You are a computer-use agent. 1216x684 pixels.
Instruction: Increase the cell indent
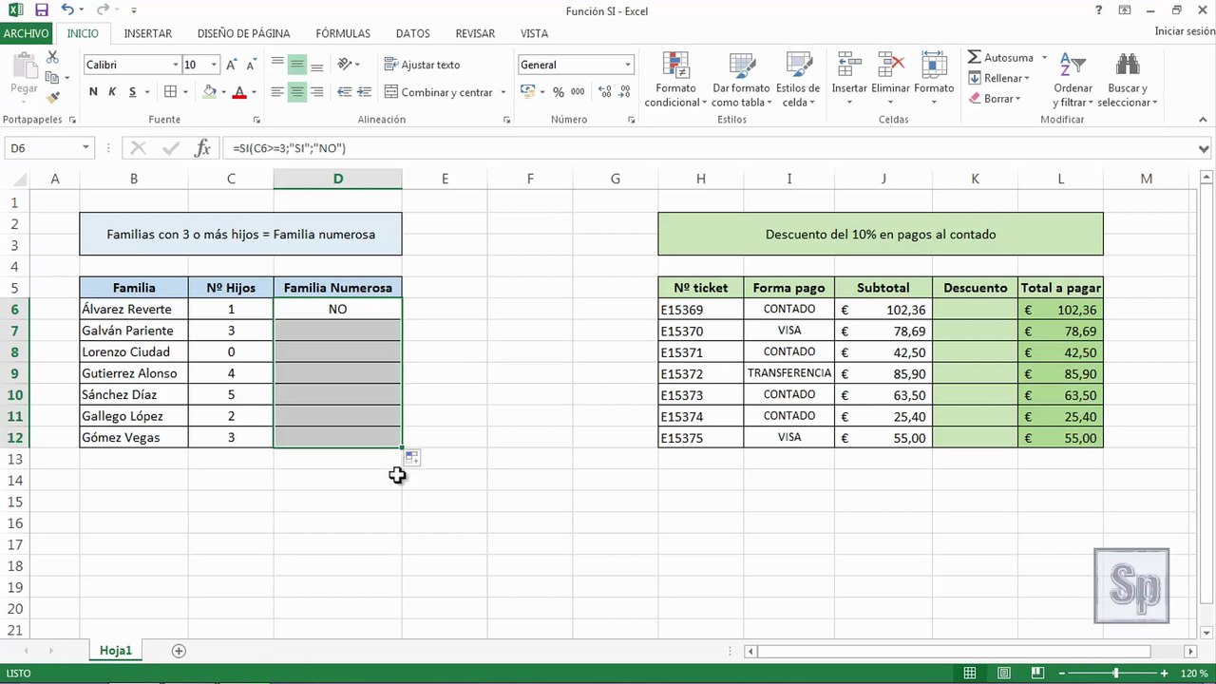click(363, 92)
